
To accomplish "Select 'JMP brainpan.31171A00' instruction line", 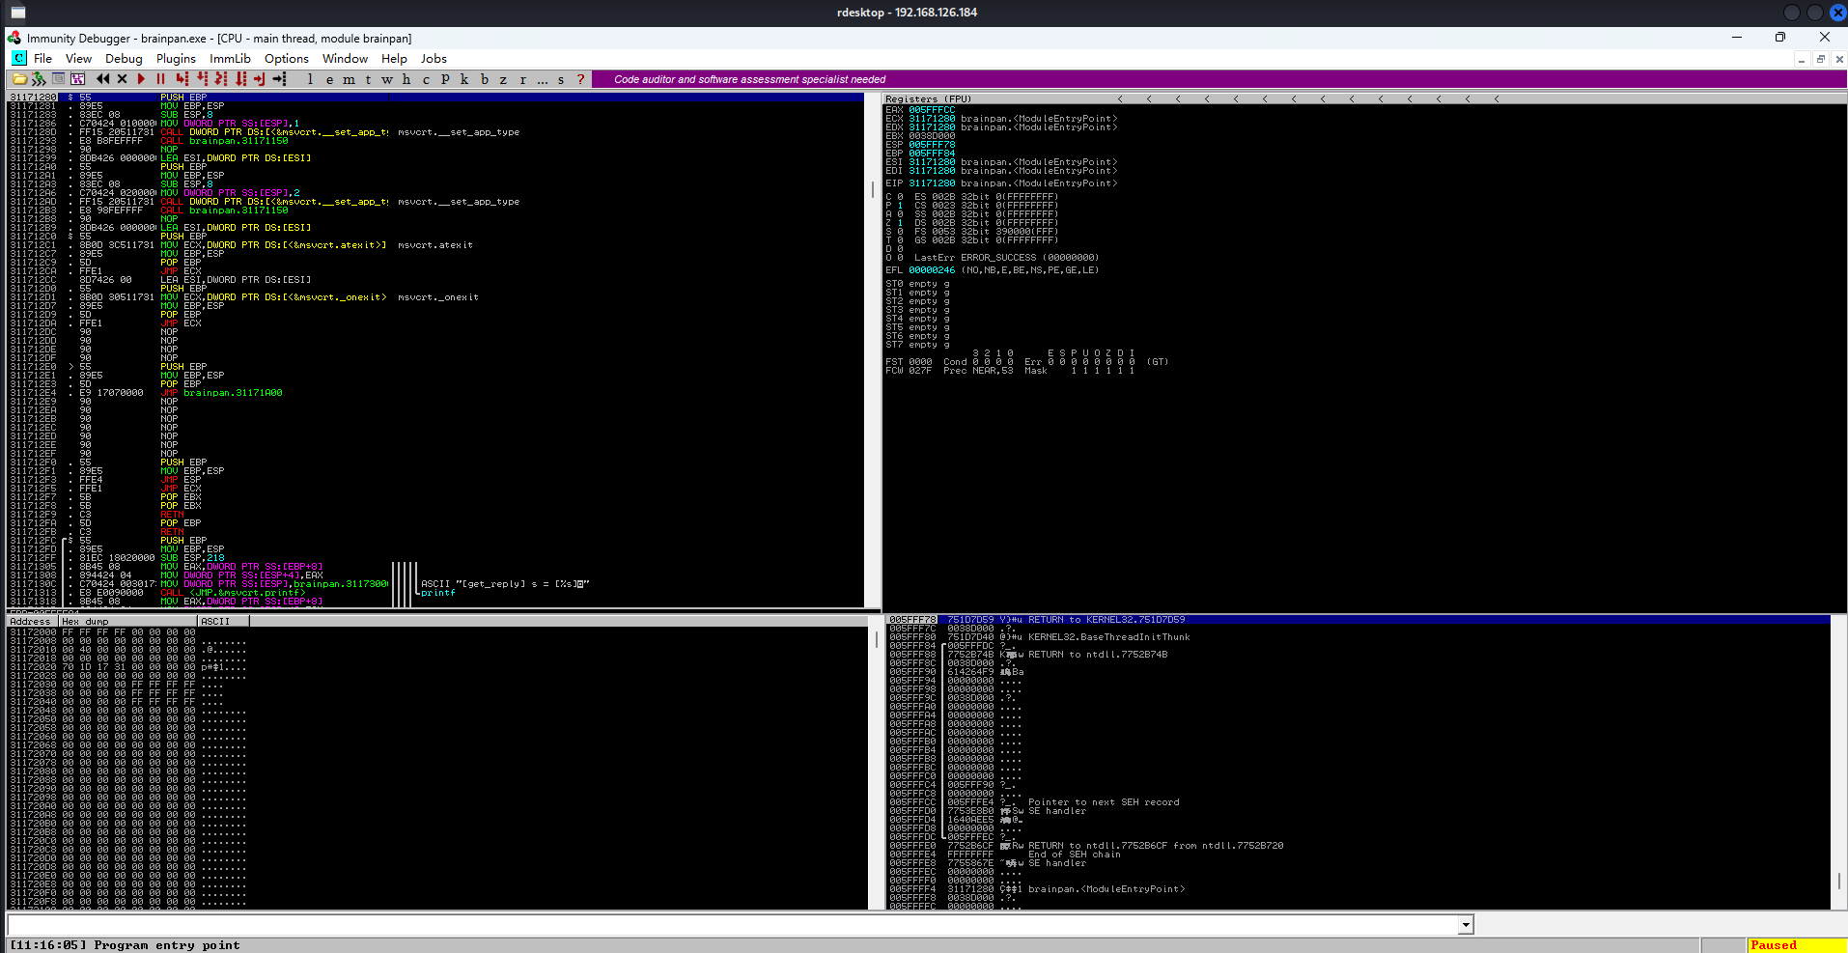I will (x=435, y=393).
